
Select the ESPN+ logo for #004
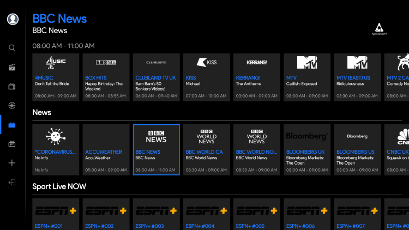pos(206,210)
